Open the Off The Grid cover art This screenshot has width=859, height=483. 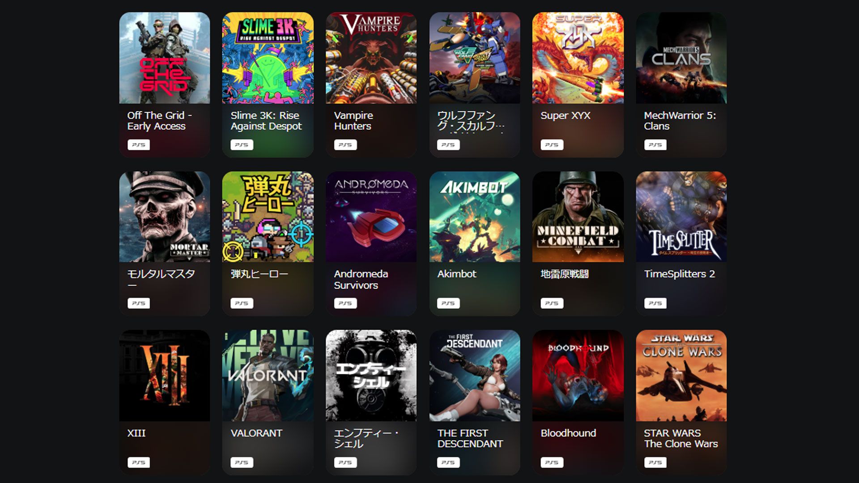pos(164,58)
